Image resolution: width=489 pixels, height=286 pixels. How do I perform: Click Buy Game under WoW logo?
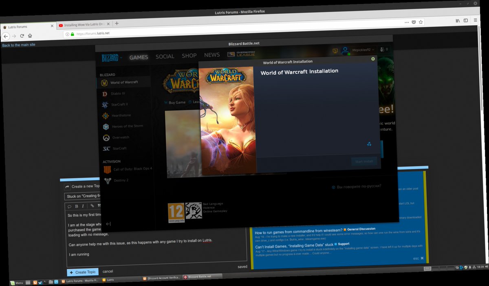(175, 103)
